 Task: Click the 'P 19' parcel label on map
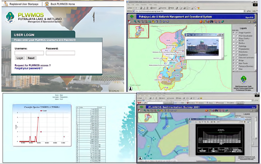click(177, 76)
